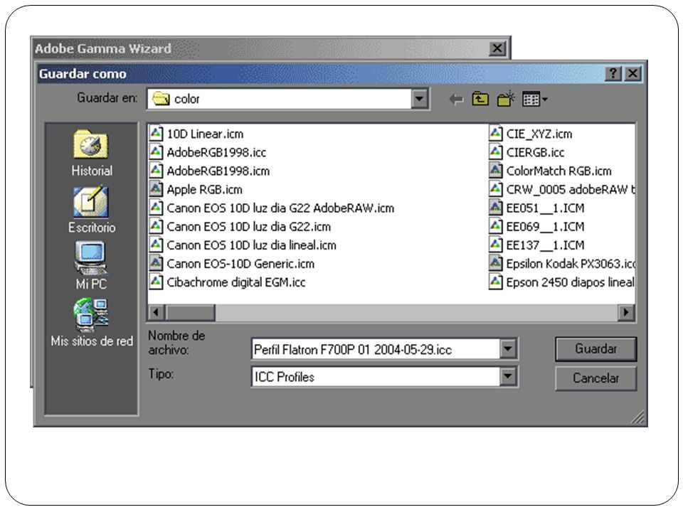Select Canon EOS 10D luz dia G22.icm
The height and width of the screenshot is (512, 683).
249,226
